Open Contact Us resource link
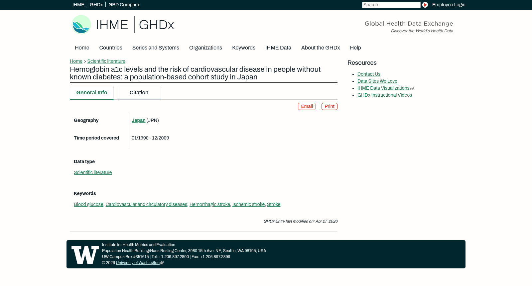The image size is (532, 286). click(369, 74)
